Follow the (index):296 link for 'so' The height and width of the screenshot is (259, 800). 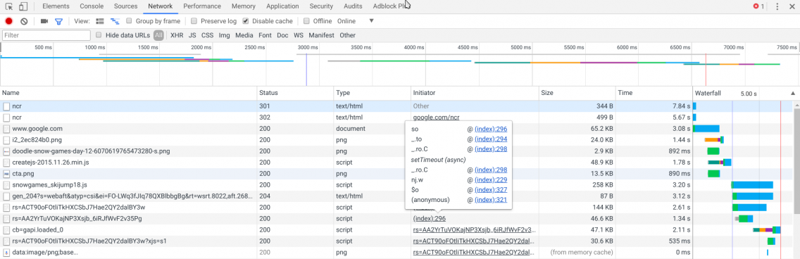tap(491, 129)
